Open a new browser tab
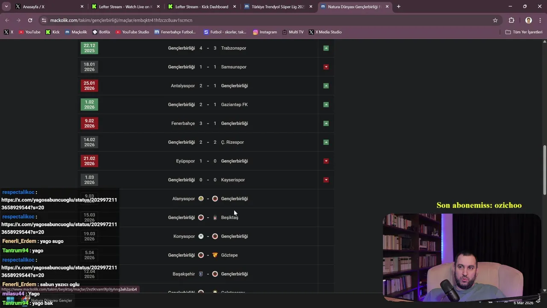The height and width of the screenshot is (308, 547). [399, 6]
